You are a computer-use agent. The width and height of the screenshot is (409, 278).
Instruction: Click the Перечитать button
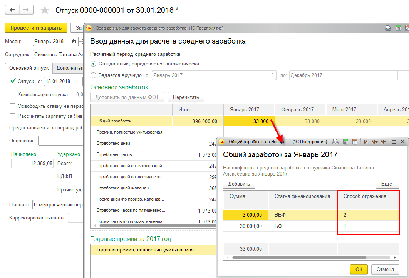coord(186,97)
